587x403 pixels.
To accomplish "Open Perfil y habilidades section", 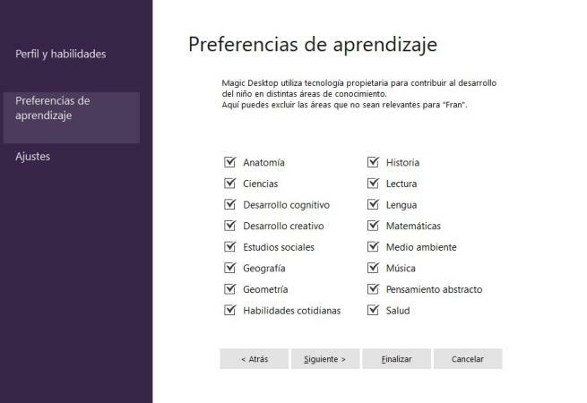I will pos(61,54).
